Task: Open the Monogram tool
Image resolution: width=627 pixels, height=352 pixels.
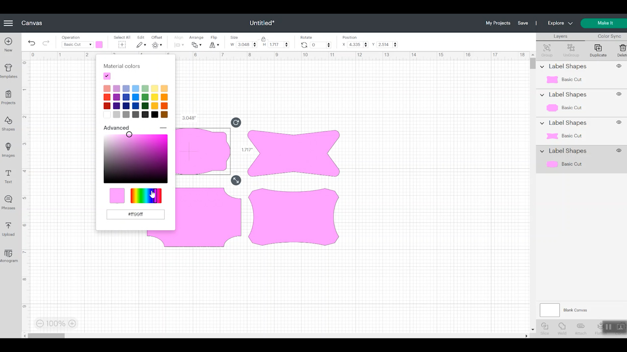Action: click(x=8, y=253)
